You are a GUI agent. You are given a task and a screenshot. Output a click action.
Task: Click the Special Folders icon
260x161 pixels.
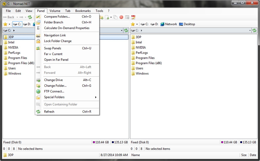(x=38, y=97)
